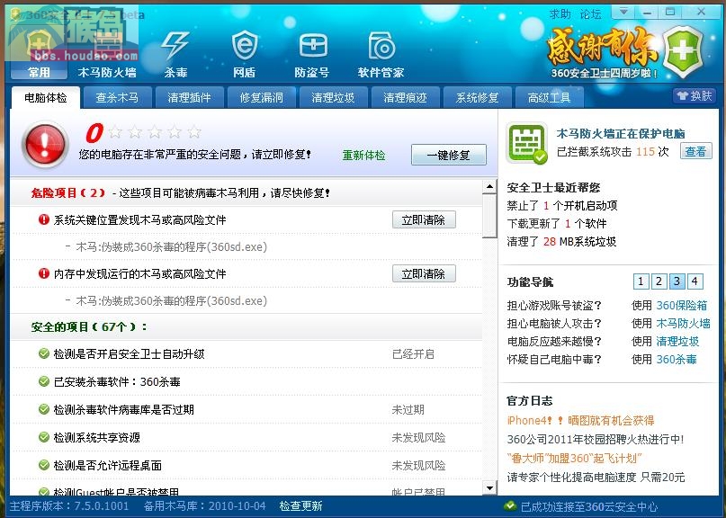The width and height of the screenshot is (726, 518).
Task: Open the "鲁大师"加盟360"起飞计划" link
Action: tap(575, 459)
